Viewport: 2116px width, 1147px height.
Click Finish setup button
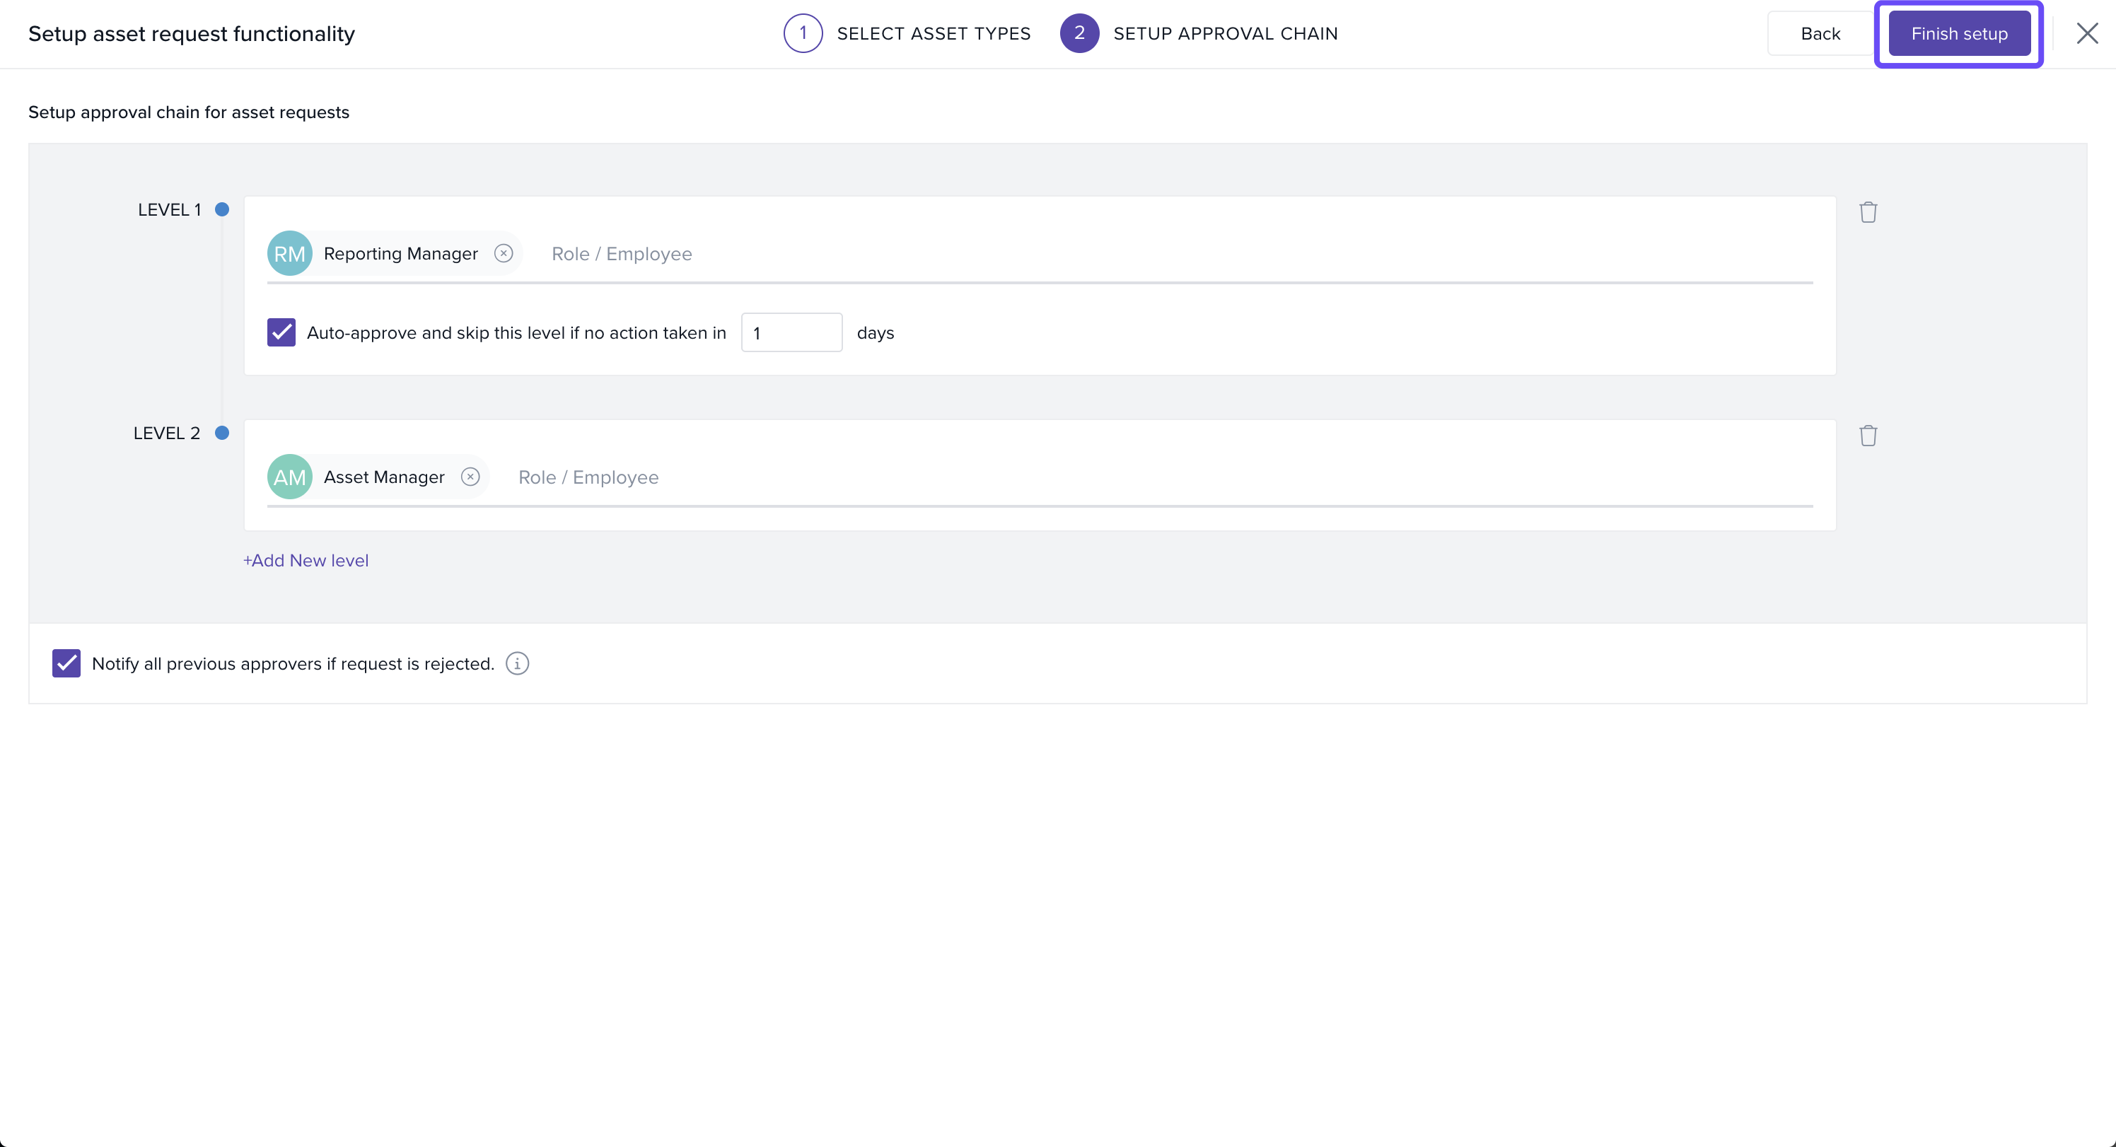[x=1959, y=34]
